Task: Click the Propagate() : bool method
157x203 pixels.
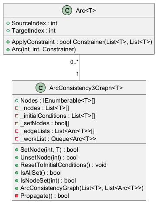Action: click(45, 196)
